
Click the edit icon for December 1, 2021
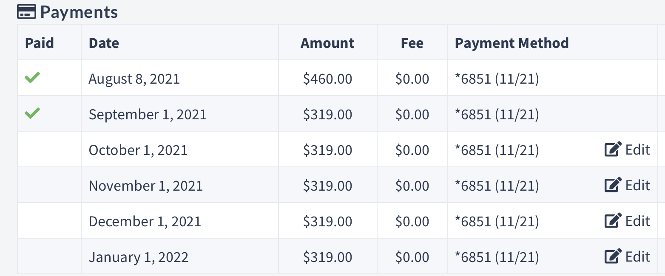click(613, 221)
